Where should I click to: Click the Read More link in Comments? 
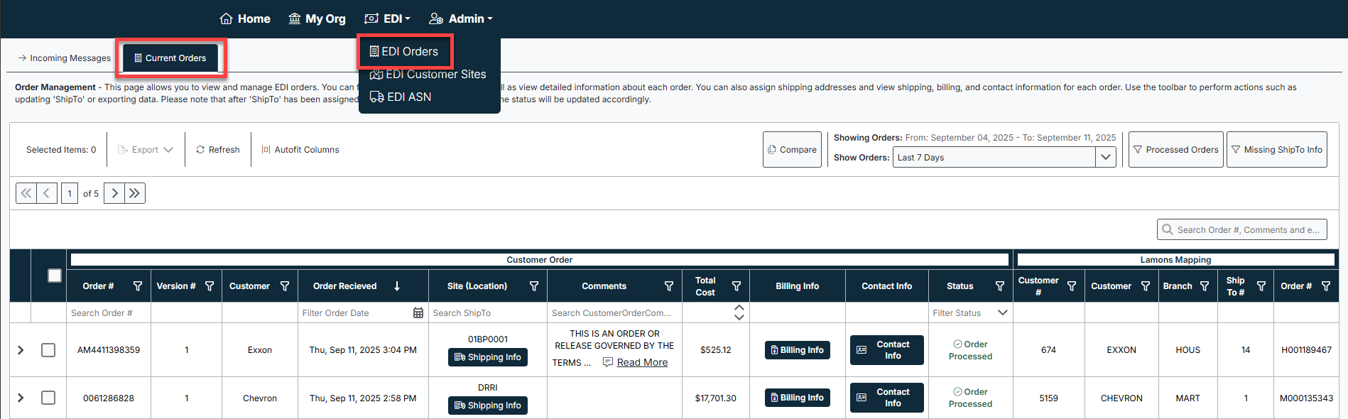[x=642, y=362]
